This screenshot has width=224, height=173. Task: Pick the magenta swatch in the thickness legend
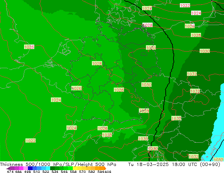tap(21, 168)
